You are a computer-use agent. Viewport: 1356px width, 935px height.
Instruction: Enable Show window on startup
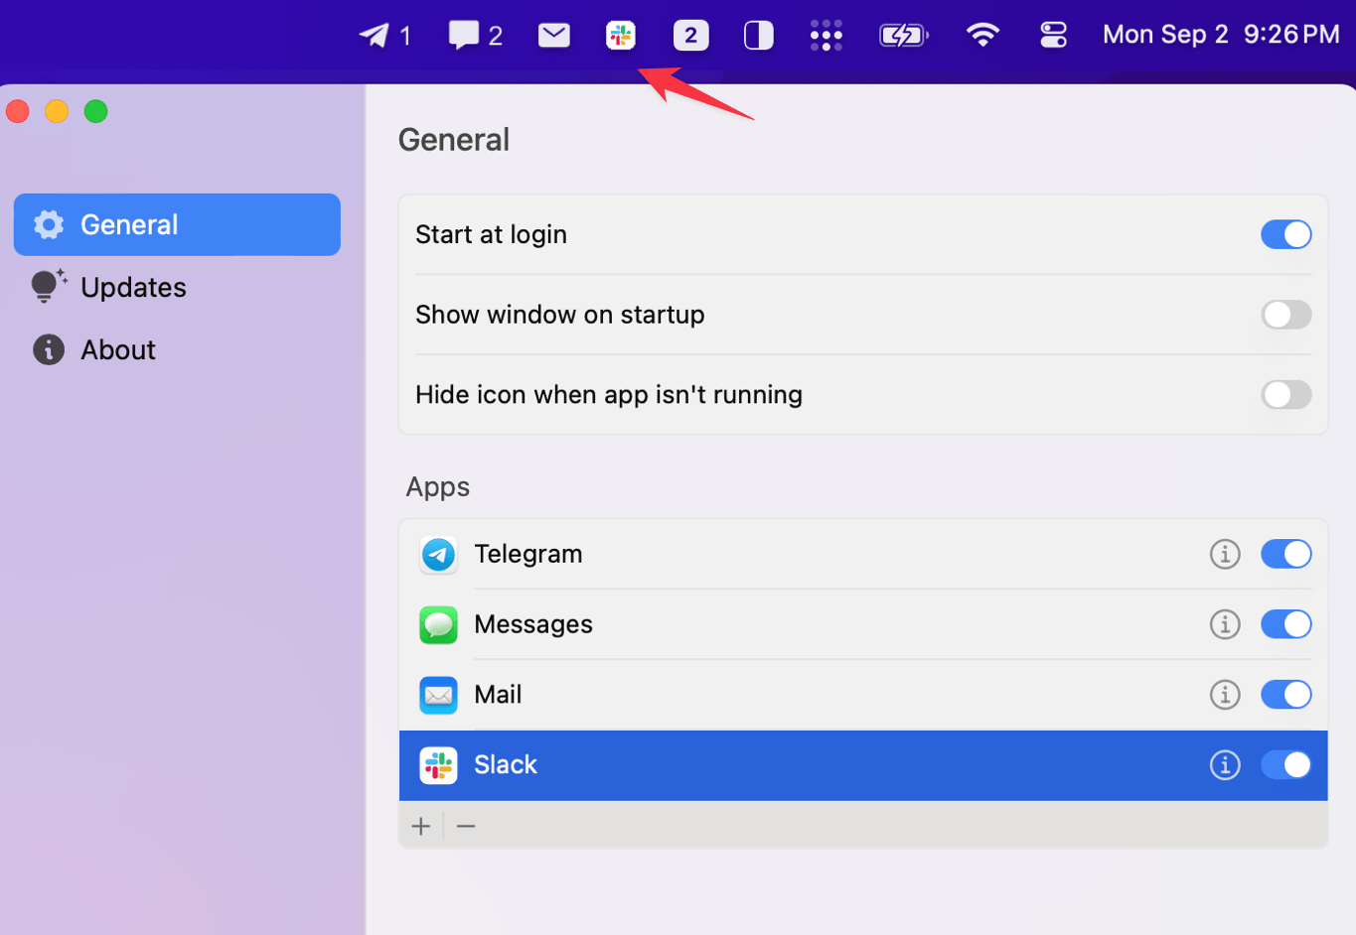tap(1286, 315)
